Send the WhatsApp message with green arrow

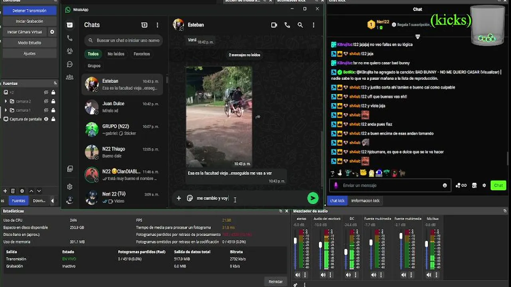pyautogui.click(x=313, y=198)
